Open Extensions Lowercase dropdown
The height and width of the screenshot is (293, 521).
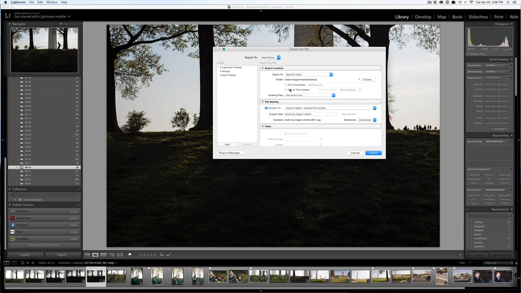click(367, 120)
